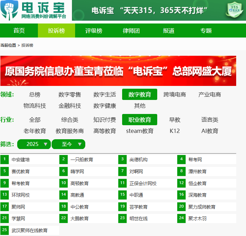Viewport: 246px width, 236px height.
Task: Select 早教 industry filter
Action: (x=175, y=120)
